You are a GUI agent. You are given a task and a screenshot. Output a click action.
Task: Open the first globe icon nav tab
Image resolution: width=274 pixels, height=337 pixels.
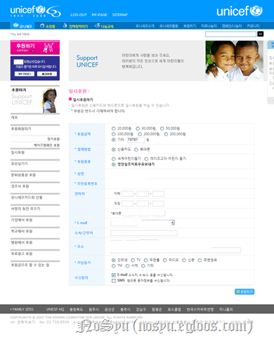[x=22, y=25]
